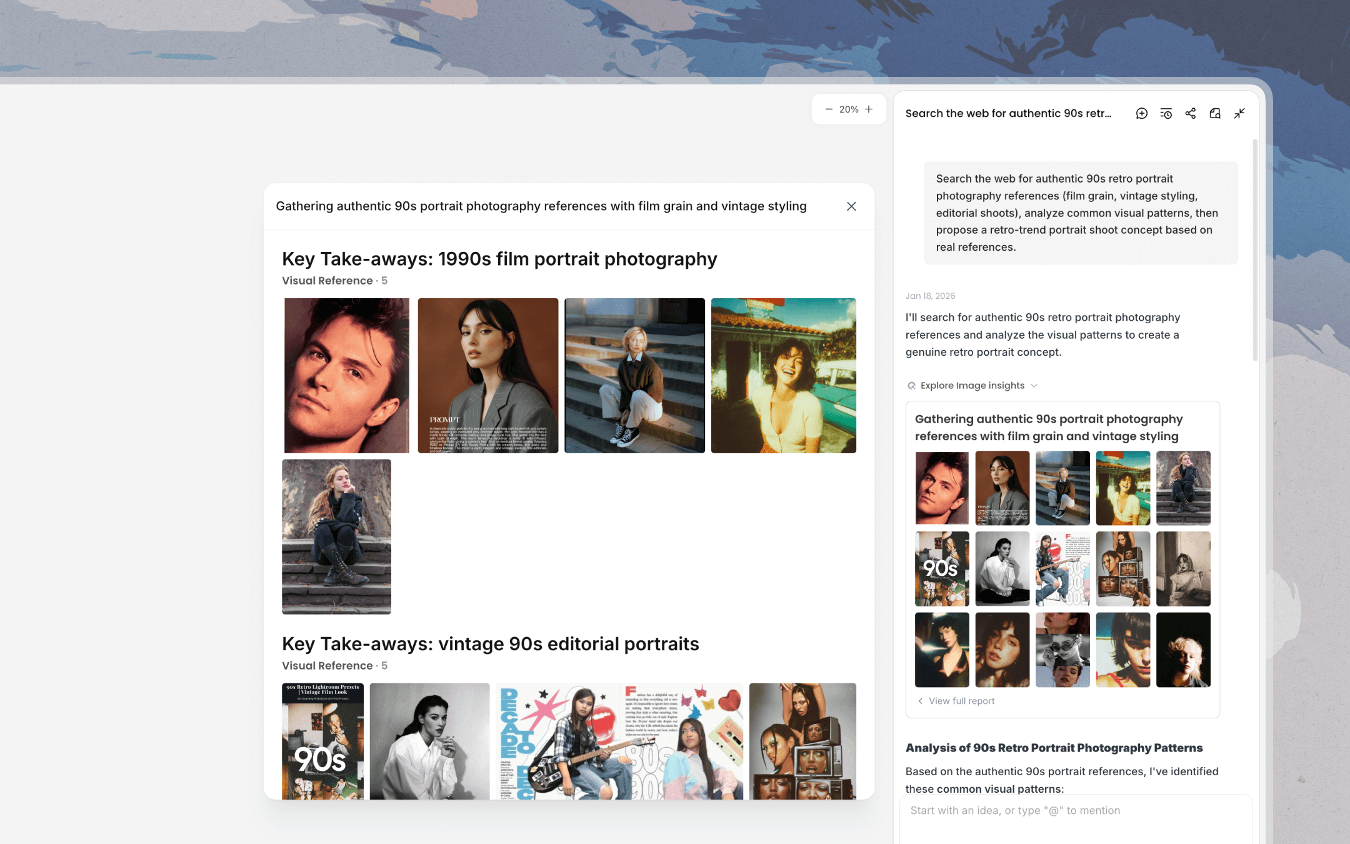Select the male portrait thumbnail under Visual Reference

tap(347, 374)
